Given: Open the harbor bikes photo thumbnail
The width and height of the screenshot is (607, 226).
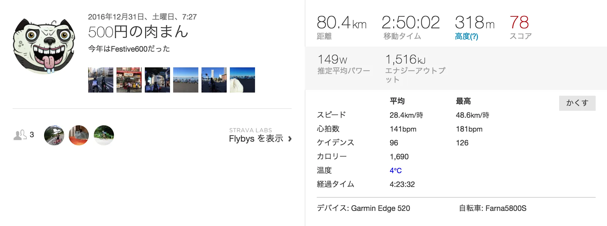Looking at the screenshot, I should pyautogui.click(x=185, y=80).
